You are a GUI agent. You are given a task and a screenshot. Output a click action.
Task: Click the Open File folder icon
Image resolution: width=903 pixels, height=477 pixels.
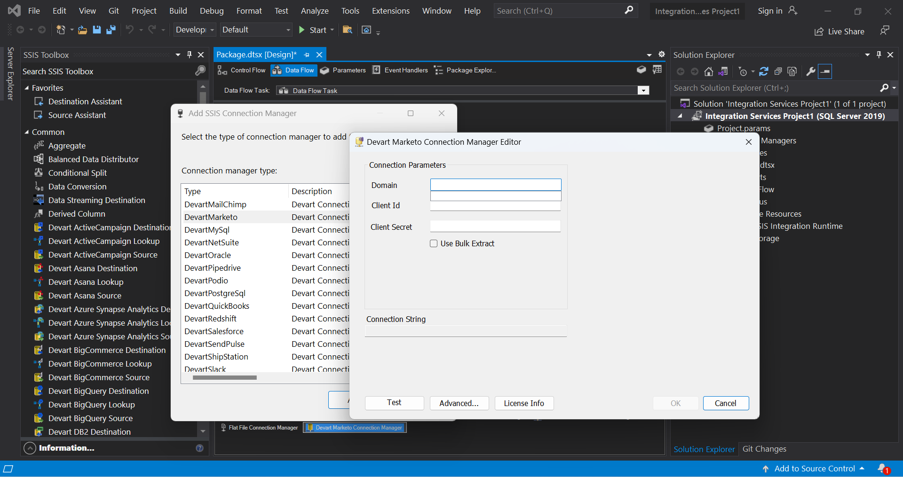tap(82, 30)
